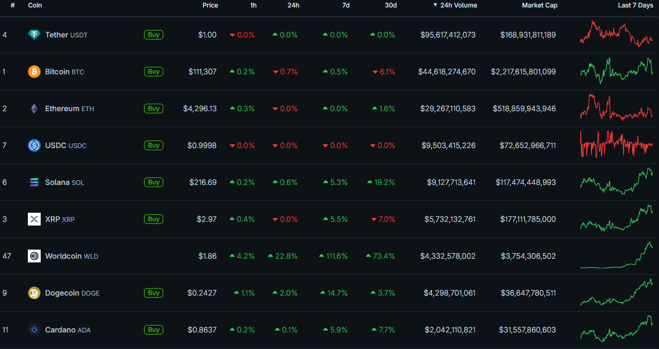
Task: Click the Dogecoin logo icon
Action: tap(34, 293)
